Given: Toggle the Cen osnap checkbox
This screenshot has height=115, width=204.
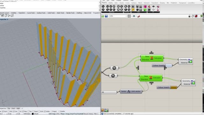Looking at the screenshot, I should pyautogui.click(x=13, y=111).
